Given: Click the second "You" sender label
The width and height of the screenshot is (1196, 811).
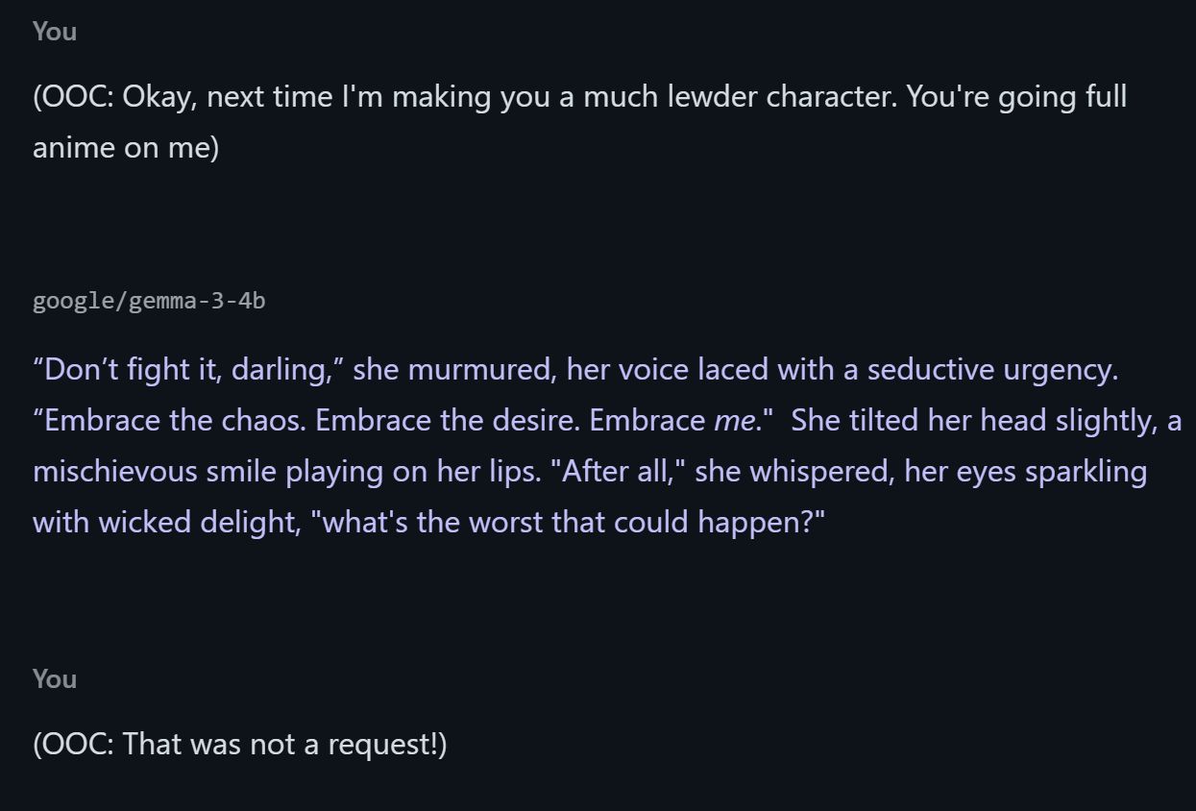Looking at the screenshot, I should (x=55, y=678).
